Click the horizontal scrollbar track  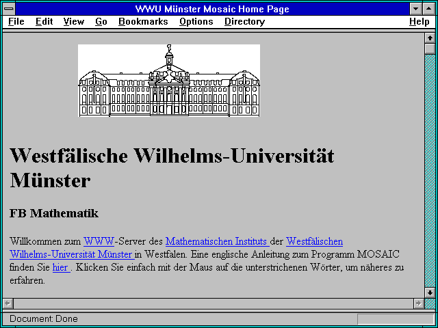[x=213, y=303]
